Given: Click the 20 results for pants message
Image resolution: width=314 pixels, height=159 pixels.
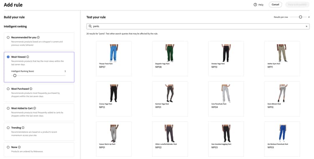Looking at the screenshot, I should click(x=122, y=34).
